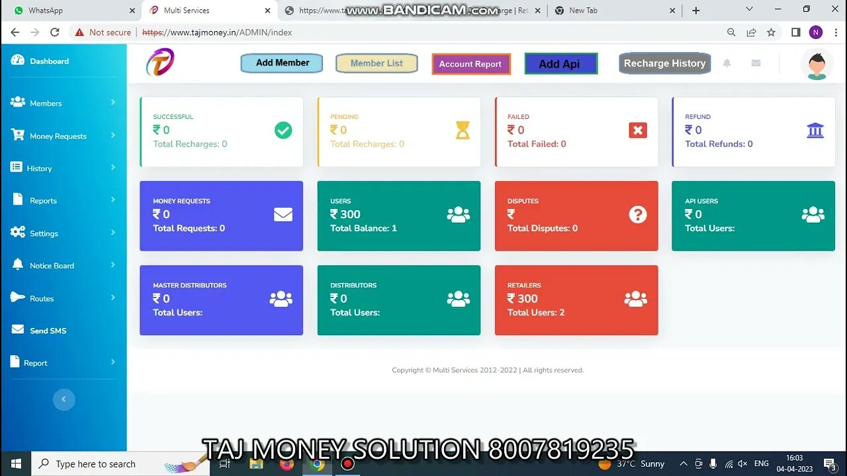Click the Windows taskbar search box
Image resolution: width=847 pixels, height=476 pixels.
pos(120,464)
